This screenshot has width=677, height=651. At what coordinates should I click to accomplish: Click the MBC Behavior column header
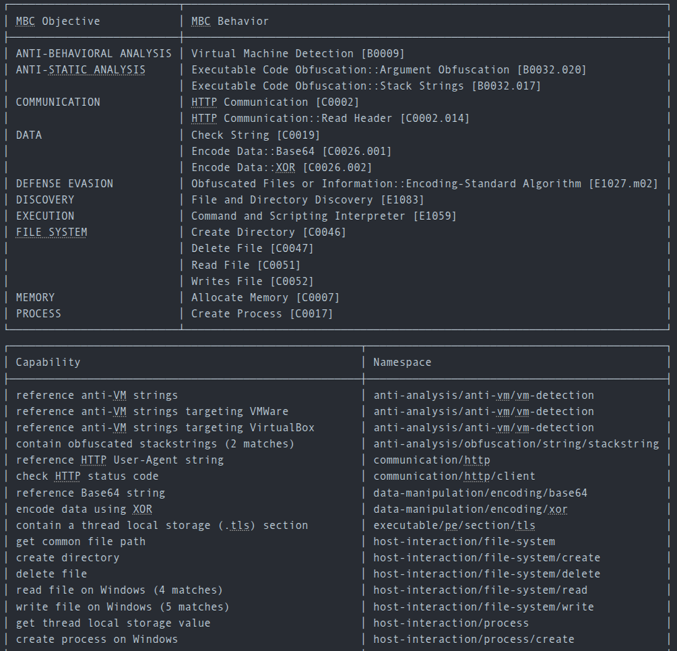230,22
